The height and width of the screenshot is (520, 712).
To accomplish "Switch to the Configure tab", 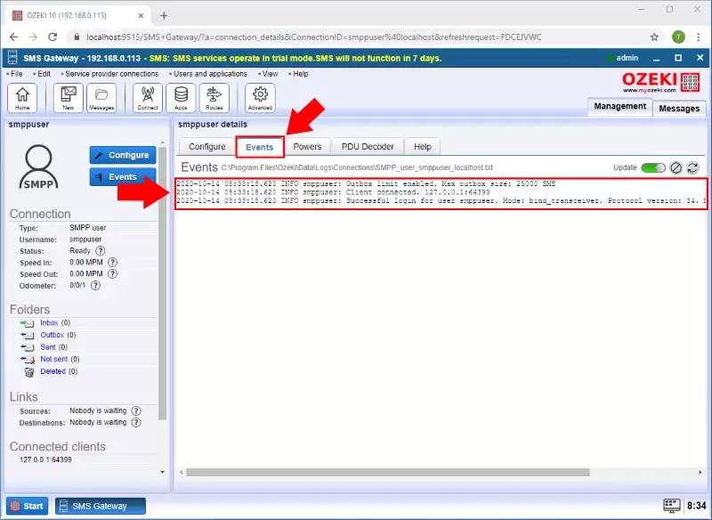I will click(207, 147).
